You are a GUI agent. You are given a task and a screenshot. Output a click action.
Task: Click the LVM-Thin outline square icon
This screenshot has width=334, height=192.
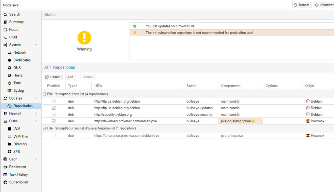[x=9, y=136]
